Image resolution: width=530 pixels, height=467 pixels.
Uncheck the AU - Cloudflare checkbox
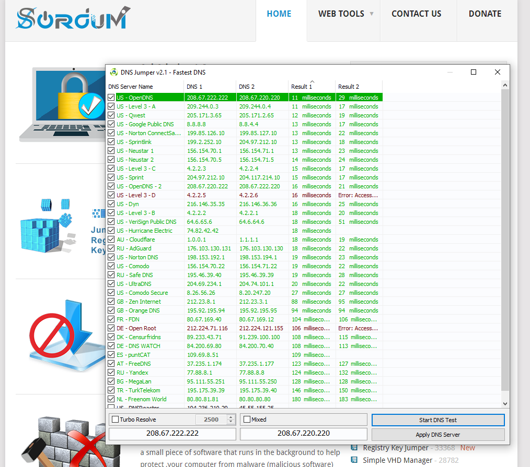click(111, 240)
